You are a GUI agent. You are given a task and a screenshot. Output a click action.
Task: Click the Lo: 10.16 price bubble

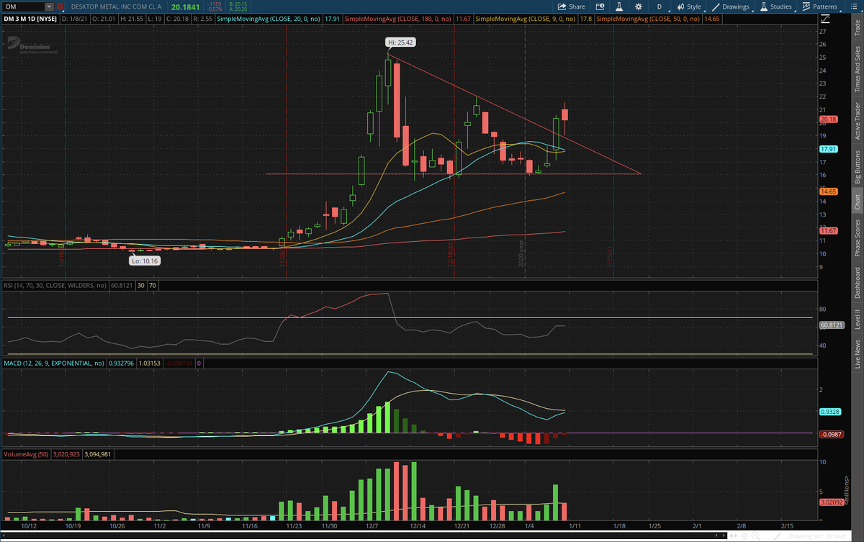point(144,261)
